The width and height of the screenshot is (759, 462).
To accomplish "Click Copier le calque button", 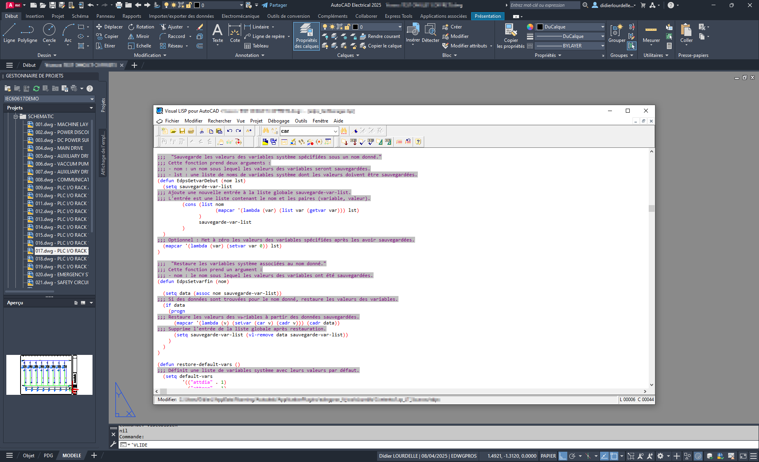I will coord(381,46).
